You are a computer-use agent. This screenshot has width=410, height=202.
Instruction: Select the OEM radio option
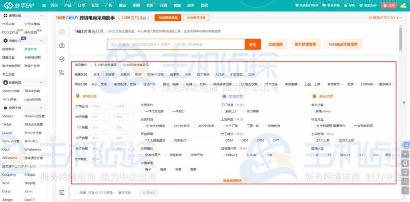[x=239, y=140]
